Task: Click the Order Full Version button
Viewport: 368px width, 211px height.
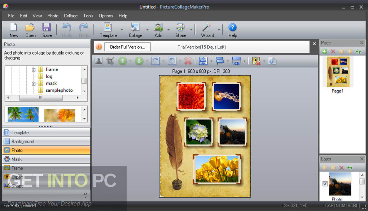Action: 127,47
